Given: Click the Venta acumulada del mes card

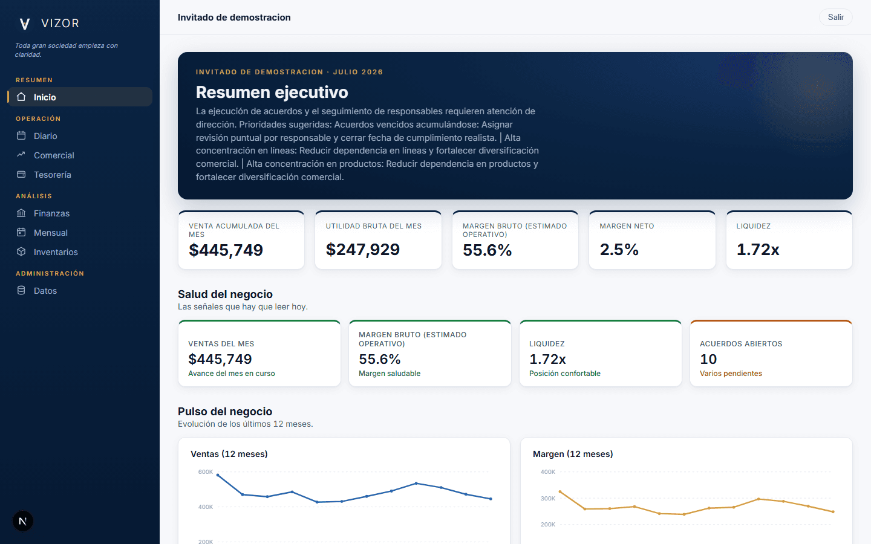Looking at the screenshot, I should pos(241,240).
